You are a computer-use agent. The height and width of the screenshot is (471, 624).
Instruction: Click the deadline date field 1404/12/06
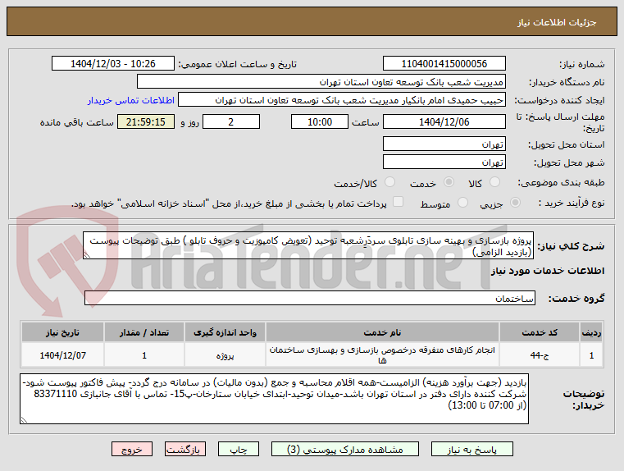pos(444,121)
